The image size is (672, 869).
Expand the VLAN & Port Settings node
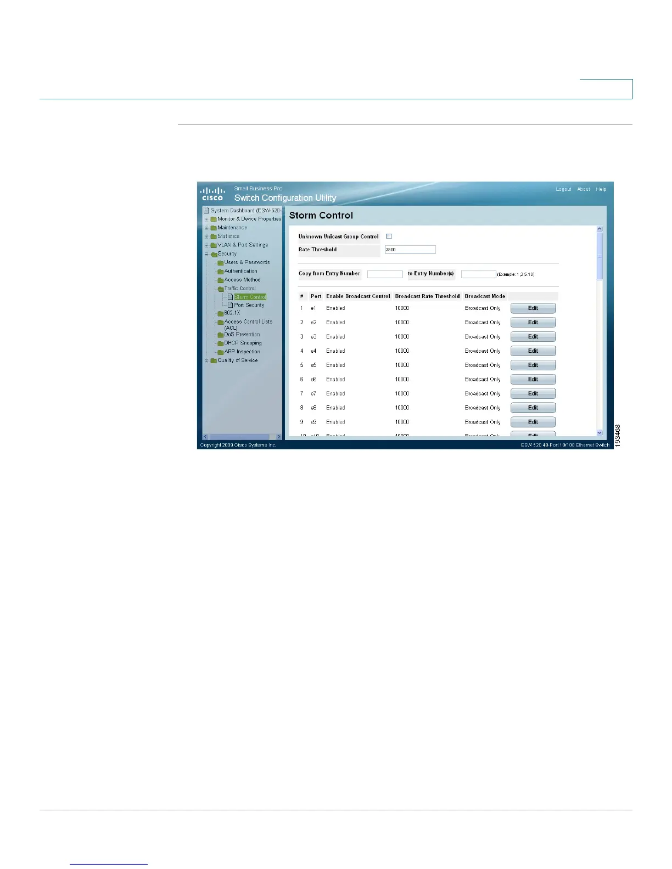point(207,245)
